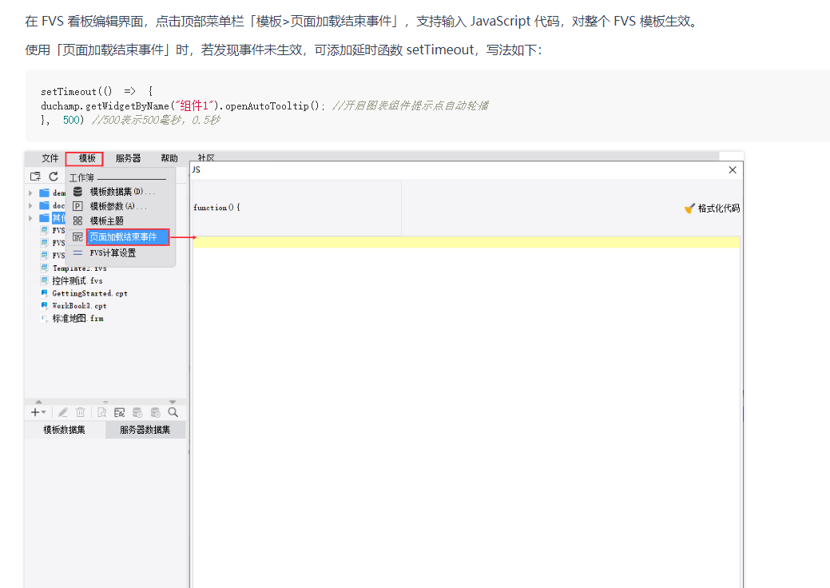
Task: Click the open-folder-location icon above file tree
Action: click(35, 177)
